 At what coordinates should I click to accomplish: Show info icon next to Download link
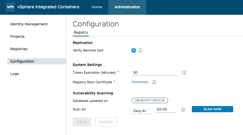(154, 82)
